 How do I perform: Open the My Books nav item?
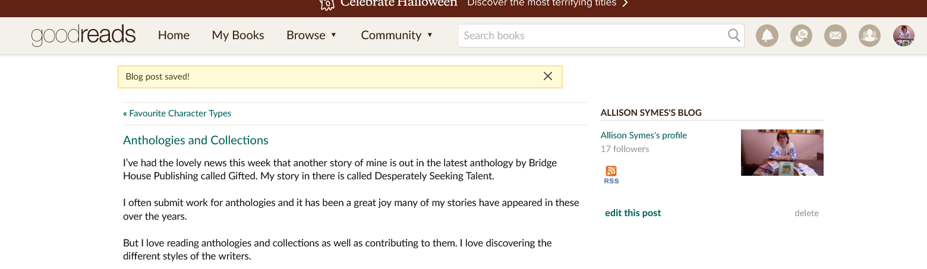pos(238,36)
